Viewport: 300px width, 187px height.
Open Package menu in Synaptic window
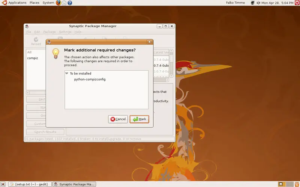click(x=49, y=32)
